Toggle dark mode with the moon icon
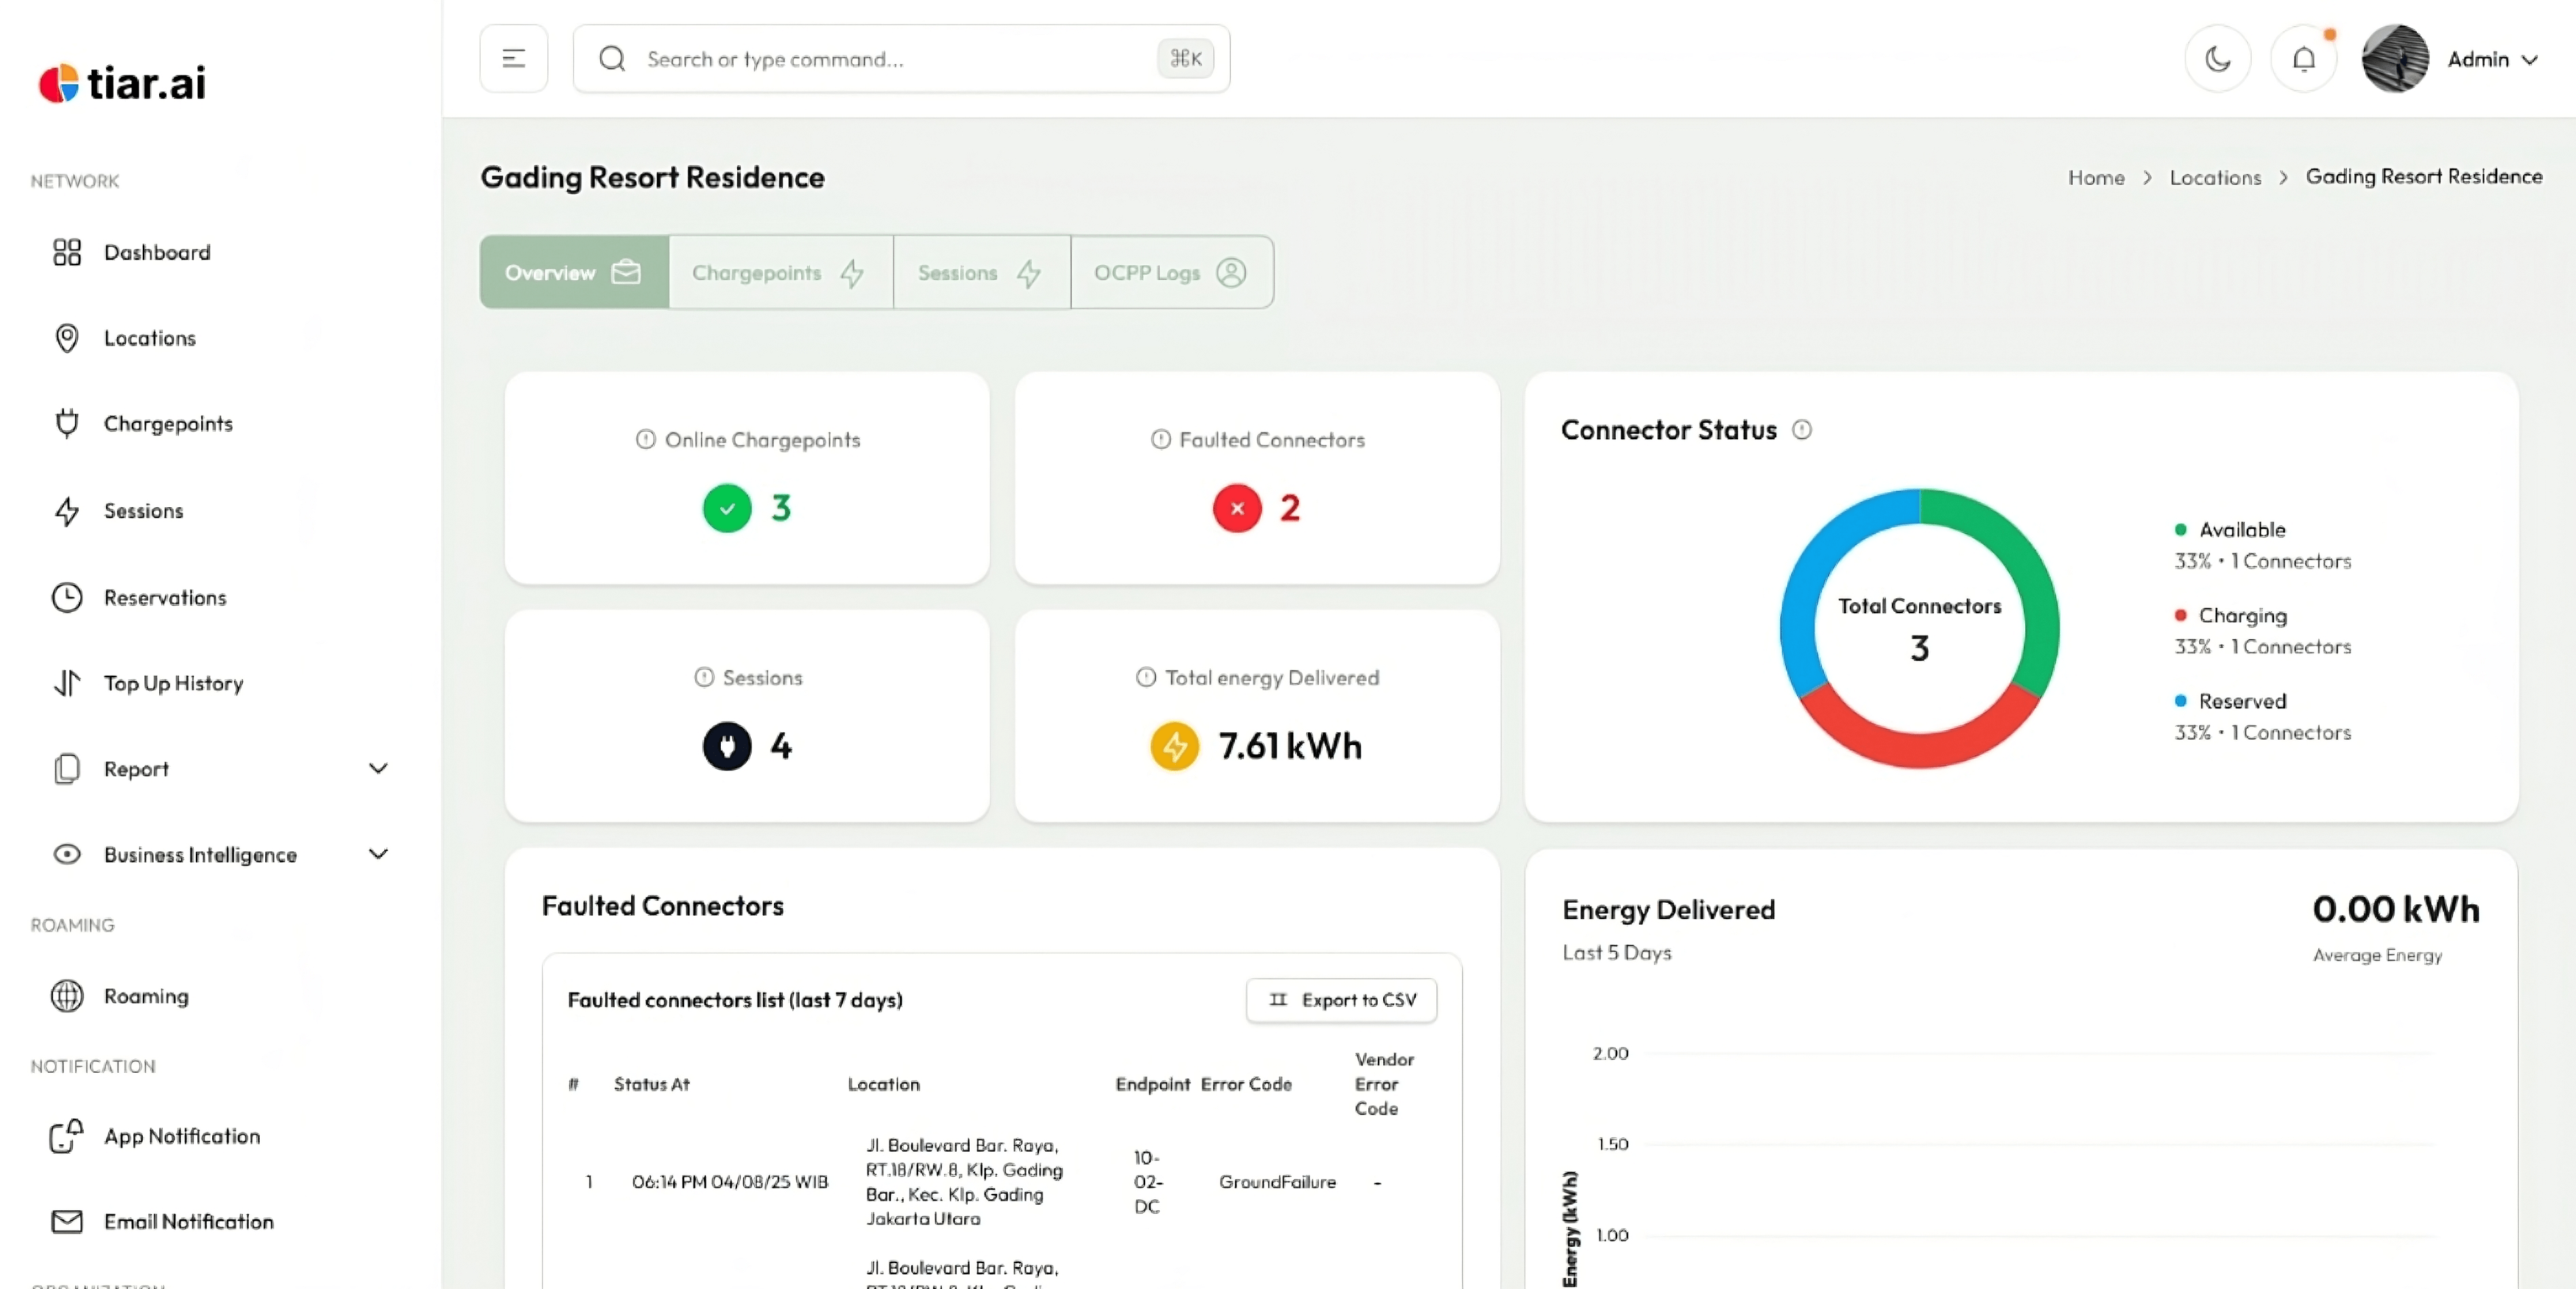Image resolution: width=2576 pixels, height=1289 pixels. pyautogui.click(x=2217, y=59)
